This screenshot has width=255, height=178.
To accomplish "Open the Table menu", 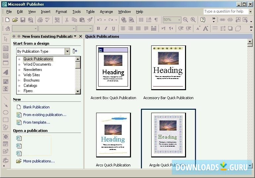I will coord(90,12).
